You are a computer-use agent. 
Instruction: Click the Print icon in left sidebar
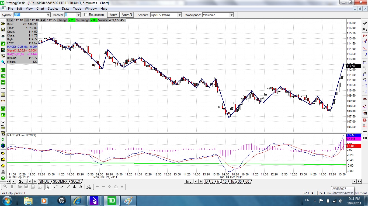[3, 36]
